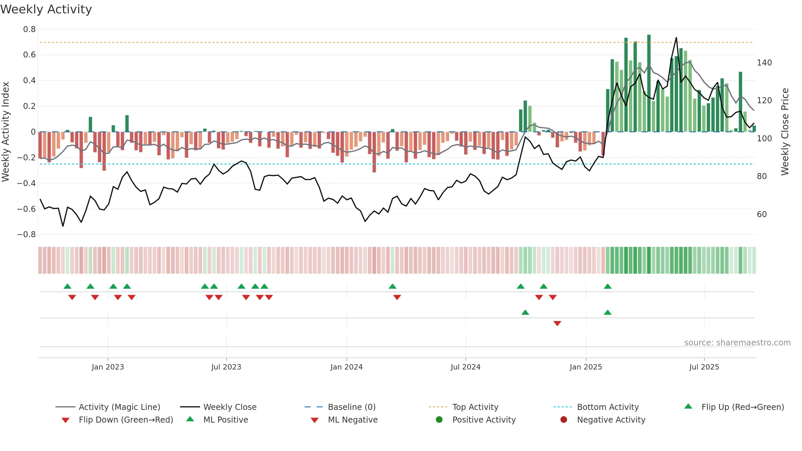Click the 0.6 left axis tick label
This screenshot has width=802, height=451.
coord(29,55)
